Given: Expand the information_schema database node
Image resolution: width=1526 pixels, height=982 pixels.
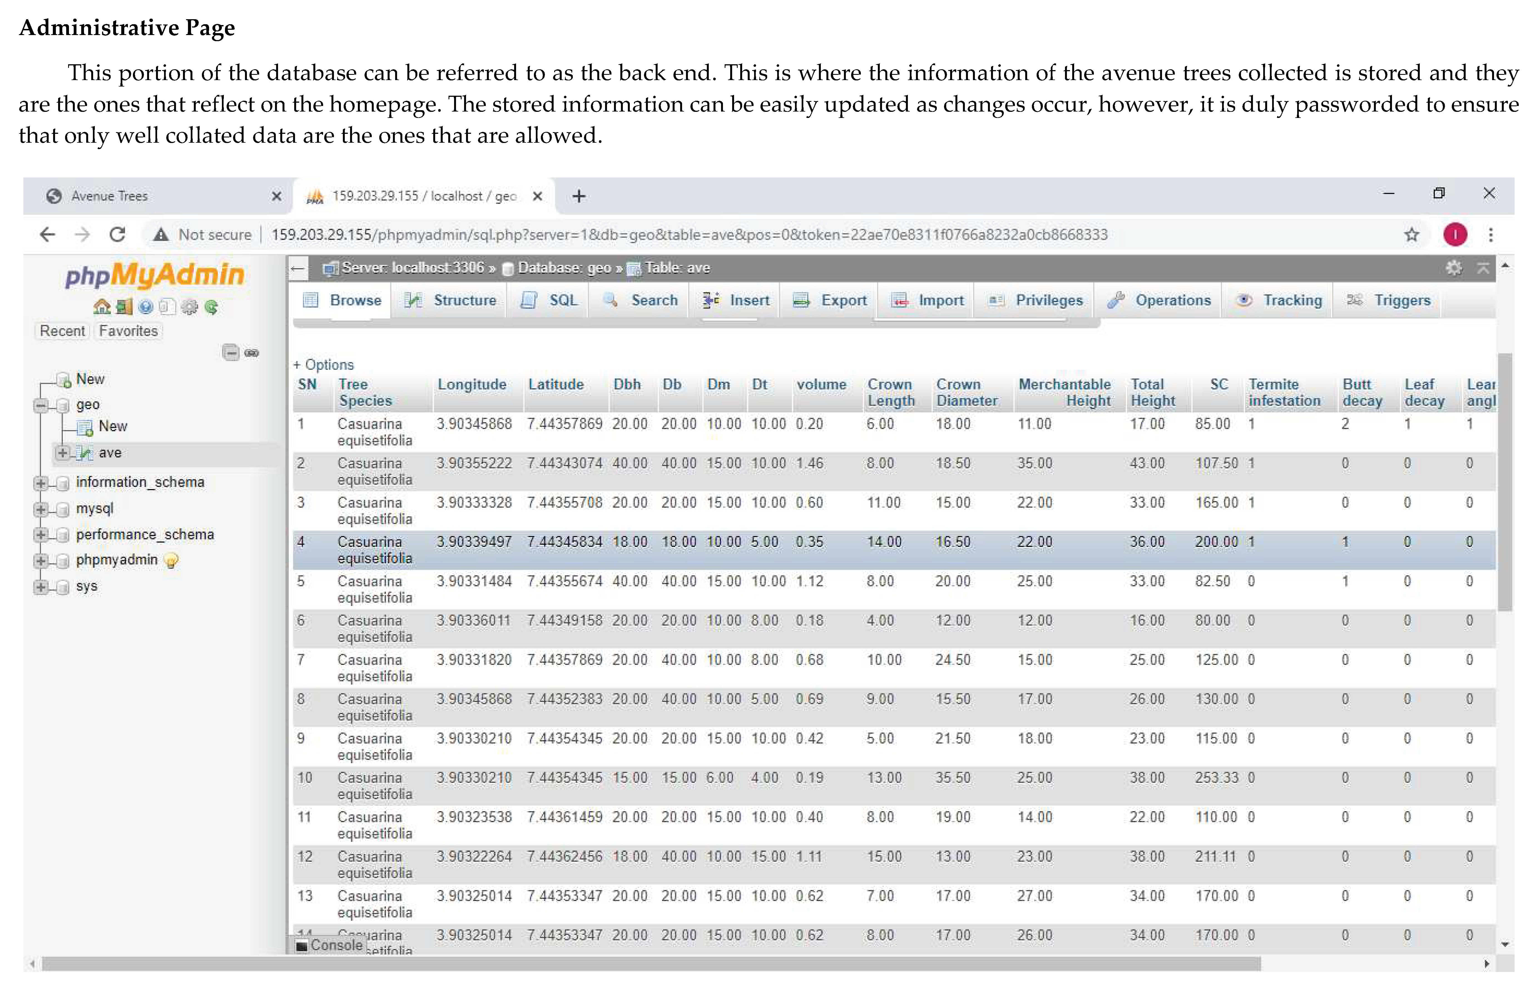Looking at the screenshot, I should [41, 483].
